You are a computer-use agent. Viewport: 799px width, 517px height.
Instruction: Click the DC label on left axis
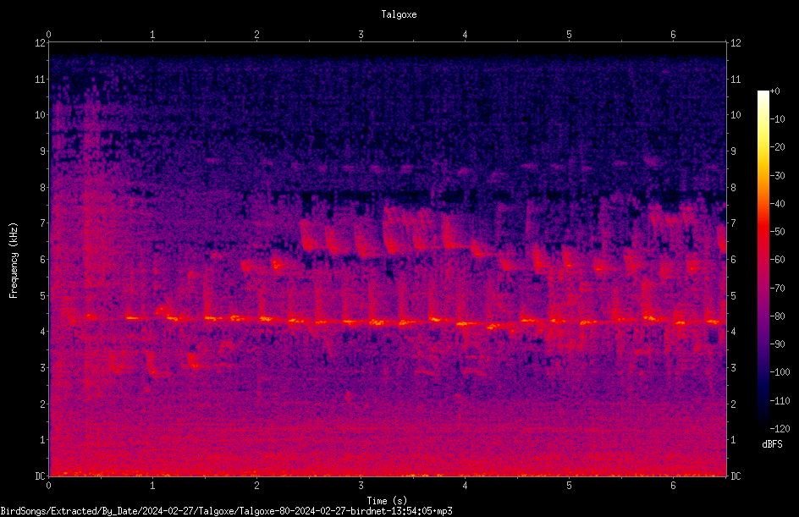(x=40, y=476)
